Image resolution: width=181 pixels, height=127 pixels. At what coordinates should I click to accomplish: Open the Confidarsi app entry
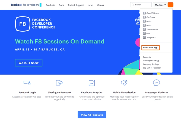[x=151, y=17]
